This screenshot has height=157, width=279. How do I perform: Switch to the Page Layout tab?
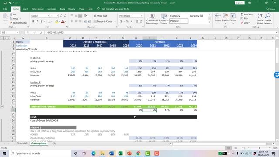[37, 9]
